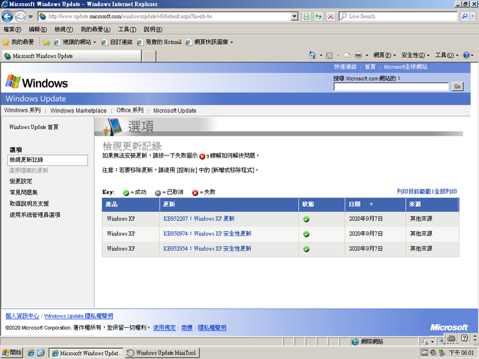The height and width of the screenshot is (359, 479).
Task: Click the 快速連結 header link
Action: (x=345, y=67)
